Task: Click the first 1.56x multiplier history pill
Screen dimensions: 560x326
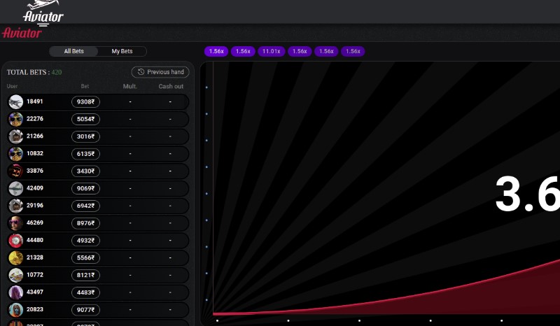Action: point(216,51)
